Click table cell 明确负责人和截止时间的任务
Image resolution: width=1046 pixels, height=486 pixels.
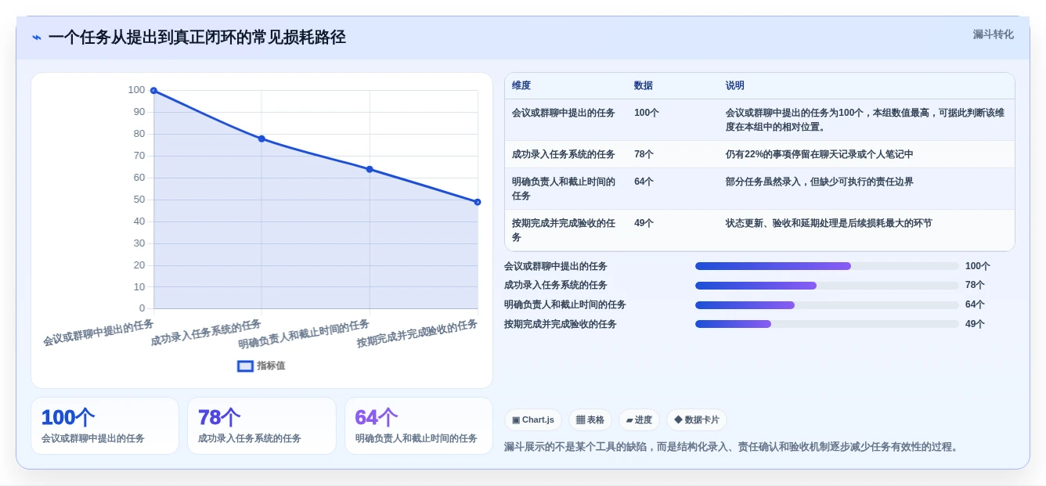[x=564, y=189]
